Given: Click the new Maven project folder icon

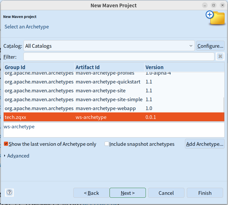Looking at the screenshot, I should pyautogui.click(x=215, y=18).
